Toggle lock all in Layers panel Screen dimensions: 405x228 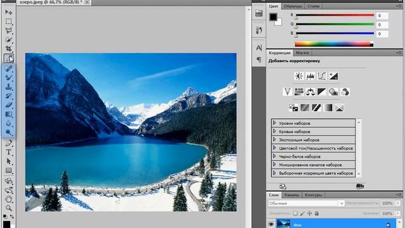click(316, 213)
